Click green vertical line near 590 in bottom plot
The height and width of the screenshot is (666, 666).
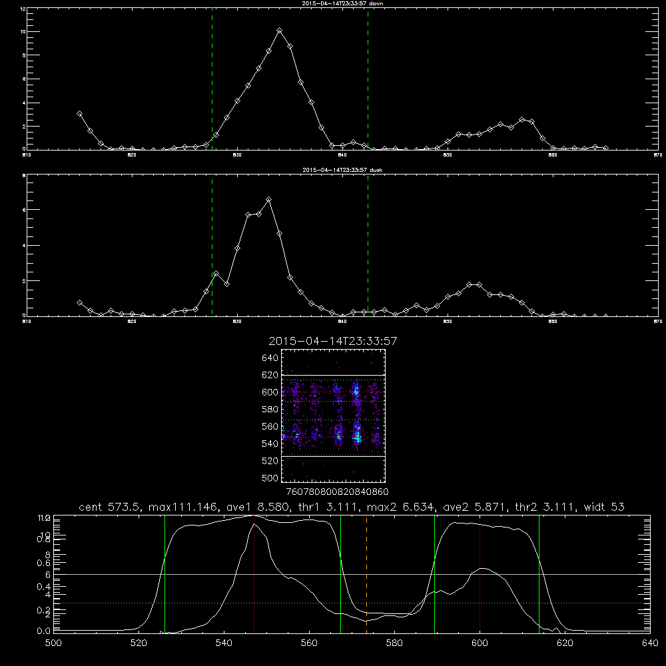[x=434, y=574]
